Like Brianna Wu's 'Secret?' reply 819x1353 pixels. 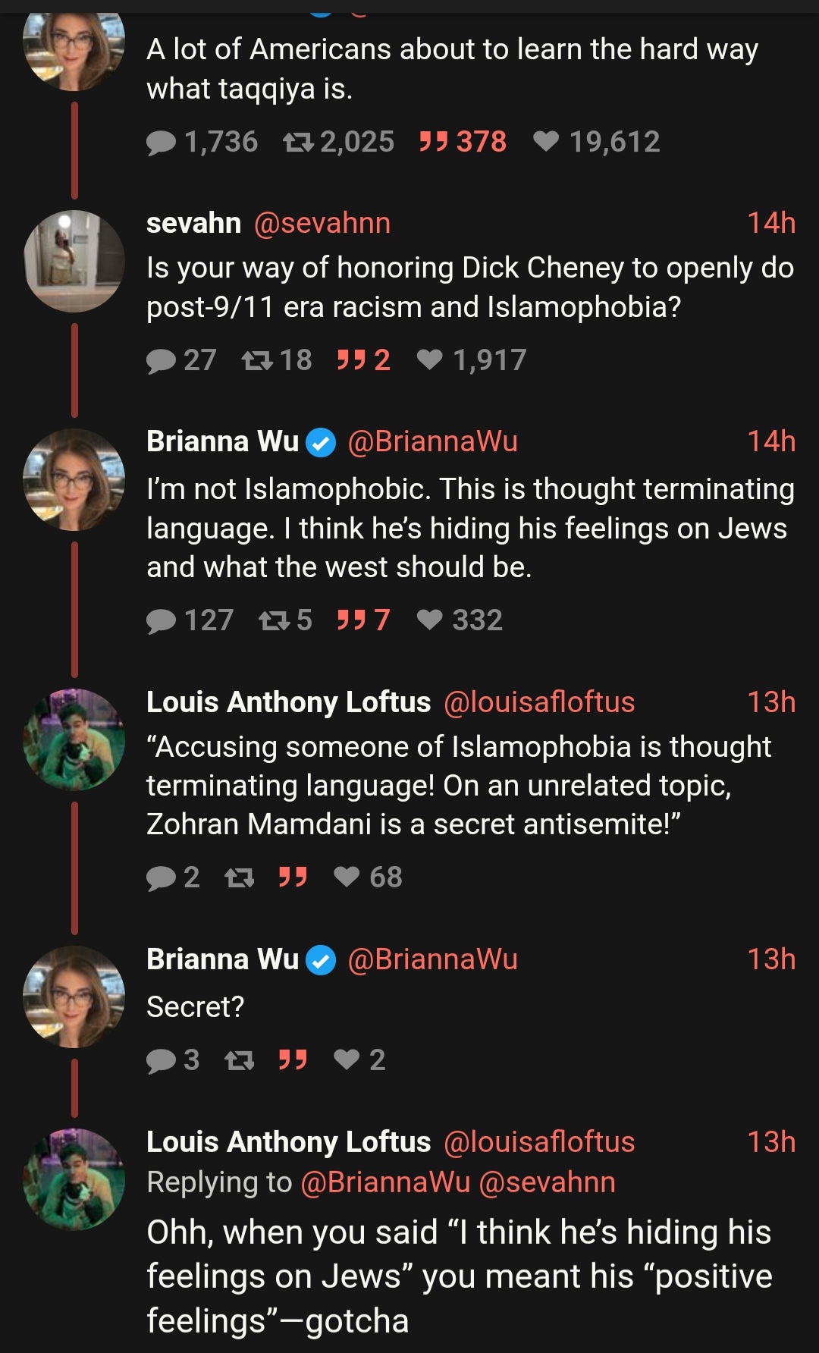[x=347, y=1059]
